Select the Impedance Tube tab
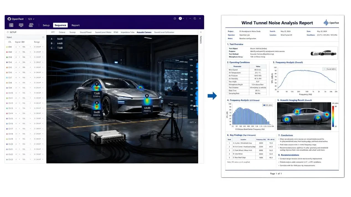Image resolution: width=351 pixels, height=197 pixels. (127, 32)
